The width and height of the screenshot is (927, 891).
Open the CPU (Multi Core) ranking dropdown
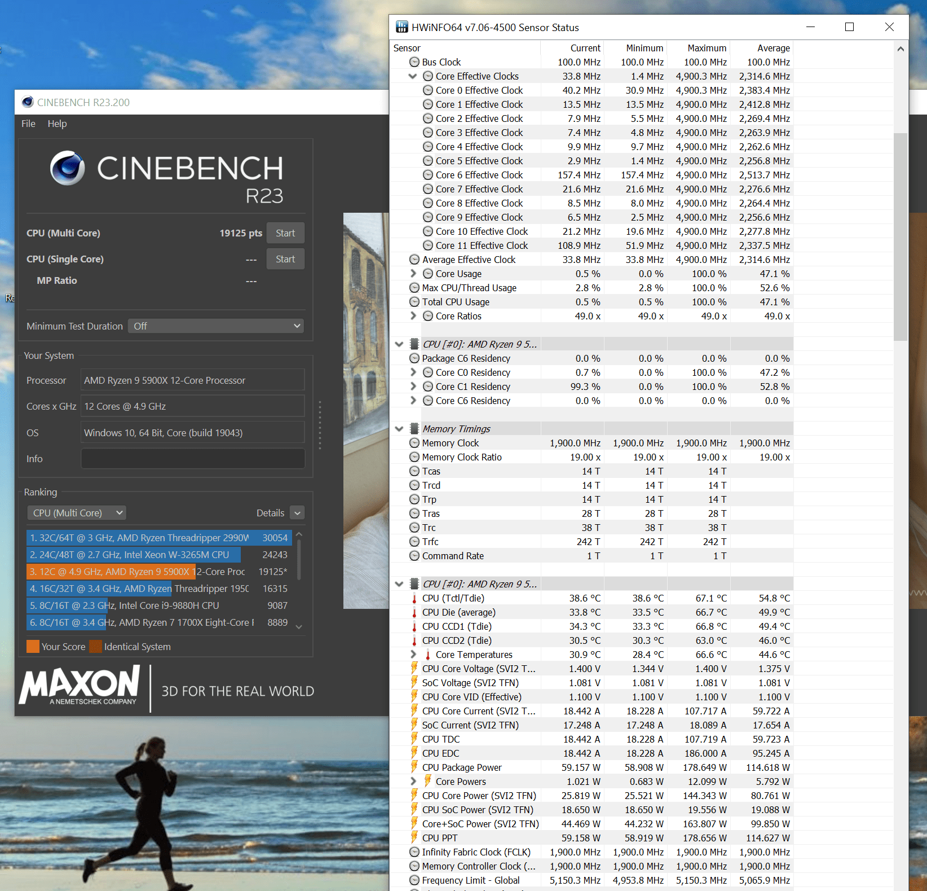pos(77,513)
